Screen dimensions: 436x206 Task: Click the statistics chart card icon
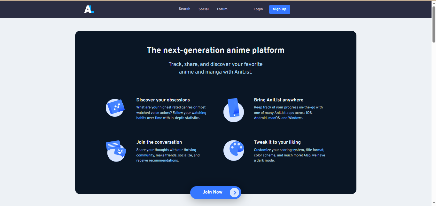click(x=115, y=108)
